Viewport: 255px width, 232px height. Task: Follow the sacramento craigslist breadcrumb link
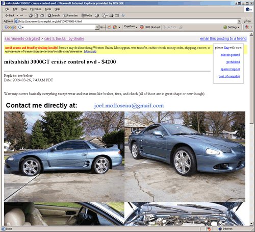point(22,38)
